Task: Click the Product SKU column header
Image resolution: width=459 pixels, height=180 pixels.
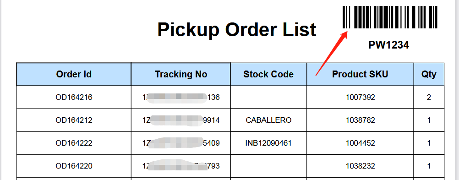Action: click(360, 74)
